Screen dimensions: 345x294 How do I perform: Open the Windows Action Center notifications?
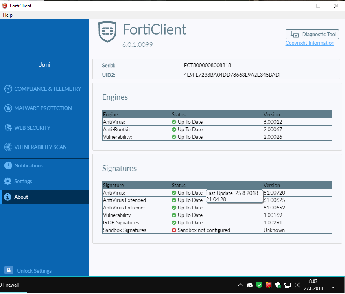click(333, 285)
